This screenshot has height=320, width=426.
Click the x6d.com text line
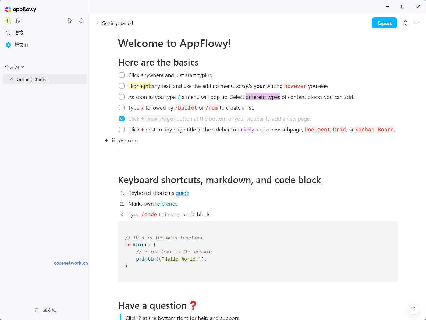pos(128,141)
